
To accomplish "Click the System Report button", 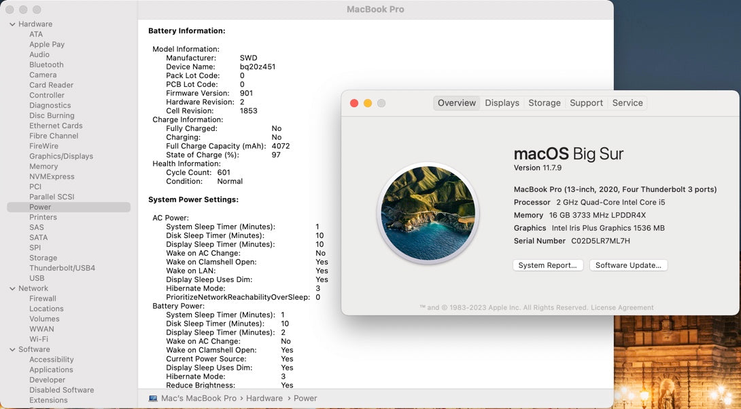I will coord(547,265).
